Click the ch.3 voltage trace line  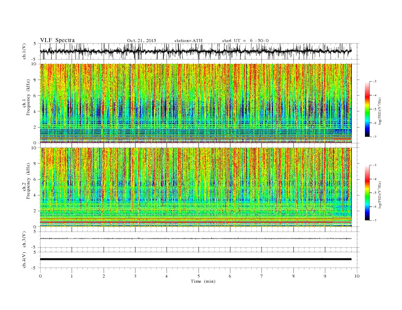[x=195, y=239]
